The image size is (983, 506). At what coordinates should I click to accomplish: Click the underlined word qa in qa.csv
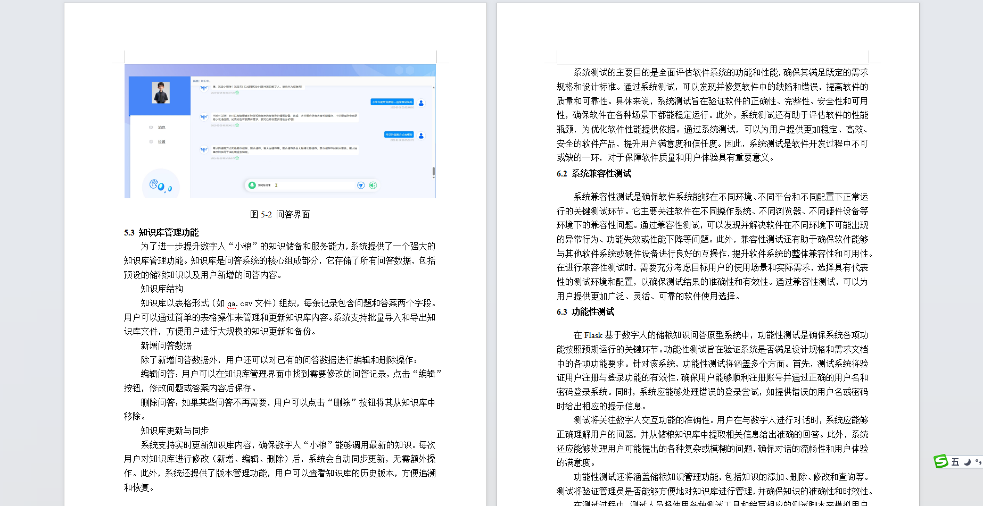232,303
